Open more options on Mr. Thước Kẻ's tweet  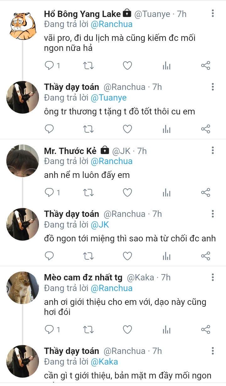(213, 150)
